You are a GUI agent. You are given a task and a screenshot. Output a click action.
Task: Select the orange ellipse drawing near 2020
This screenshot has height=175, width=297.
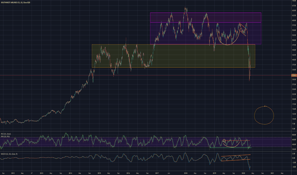click(x=264, y=115)
